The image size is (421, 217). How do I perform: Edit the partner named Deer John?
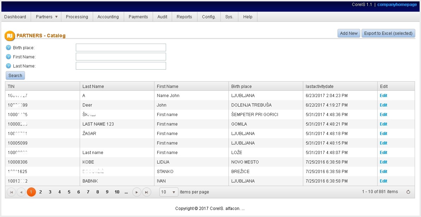(x=383, y=105)
